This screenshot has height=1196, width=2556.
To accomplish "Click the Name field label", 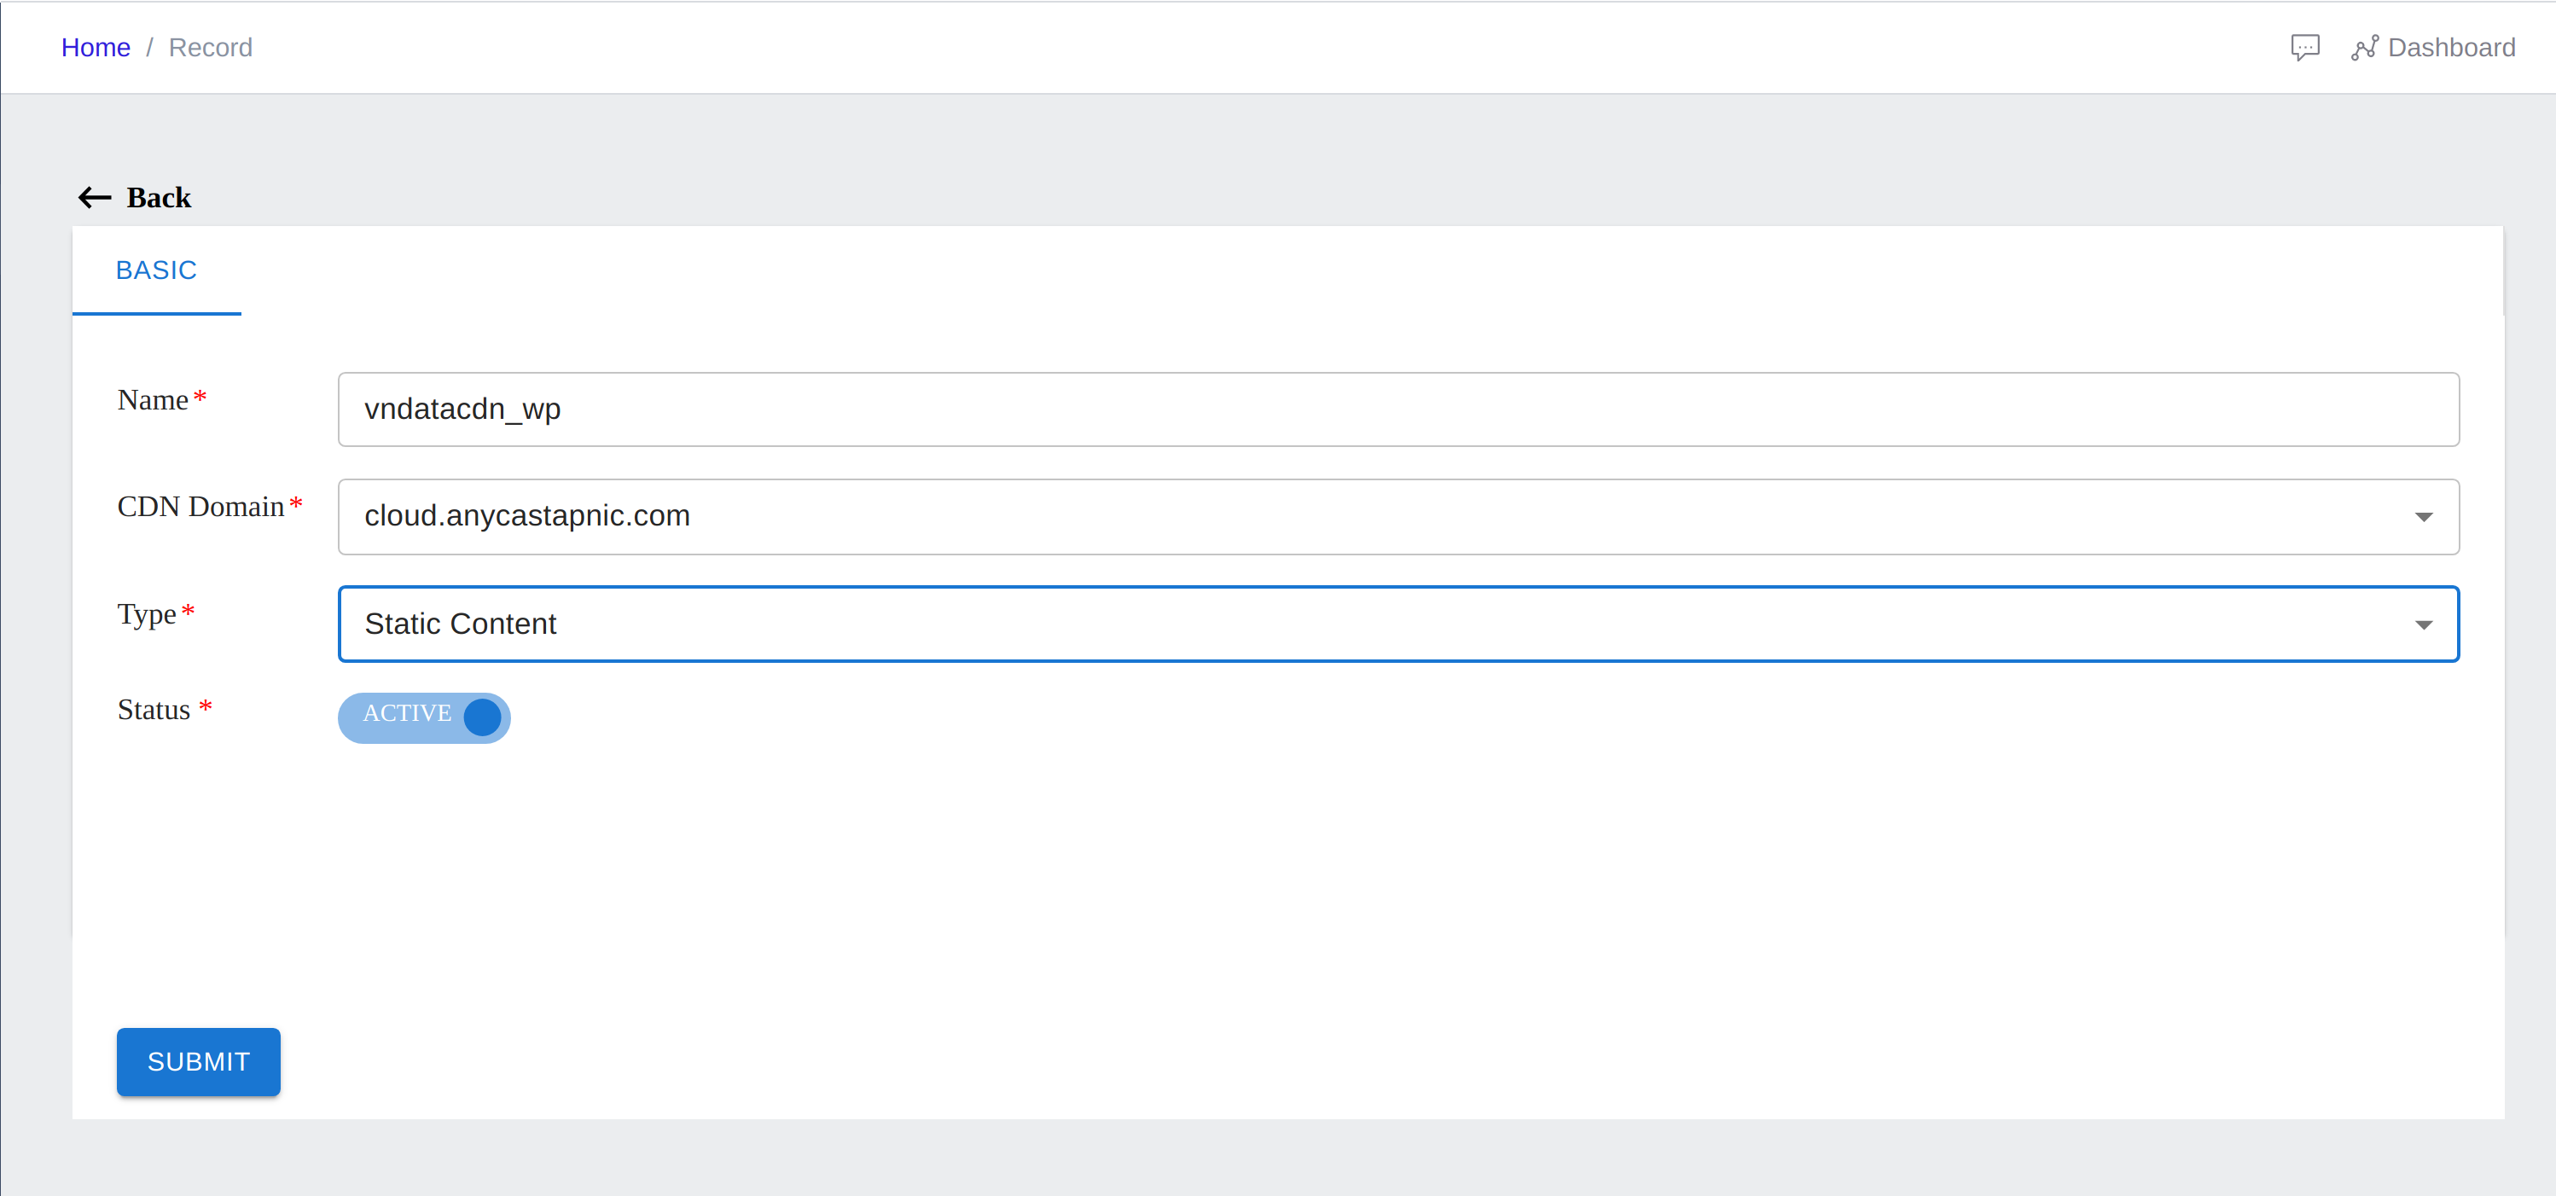I will point(153,400).
